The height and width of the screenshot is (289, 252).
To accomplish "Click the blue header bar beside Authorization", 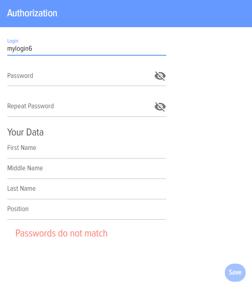I will (x=155, y=14).
